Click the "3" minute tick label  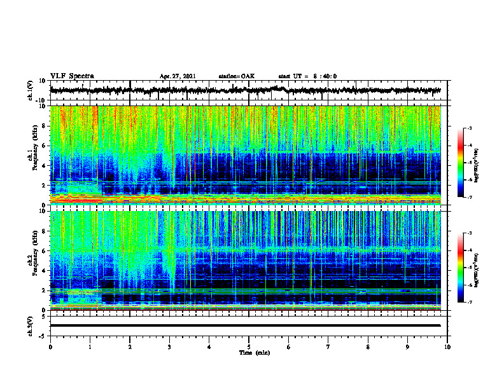click(x=169, y=347)
